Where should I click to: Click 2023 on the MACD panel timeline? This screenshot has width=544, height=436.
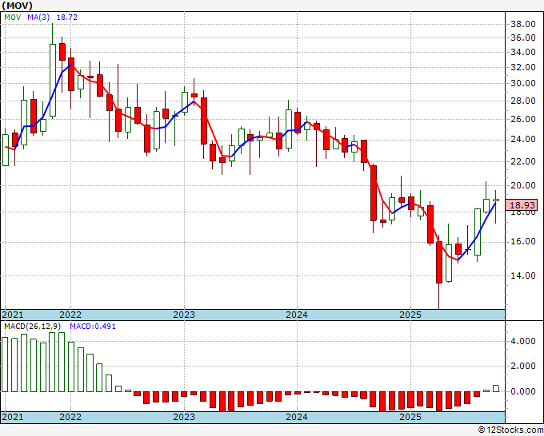pos(184,417)
